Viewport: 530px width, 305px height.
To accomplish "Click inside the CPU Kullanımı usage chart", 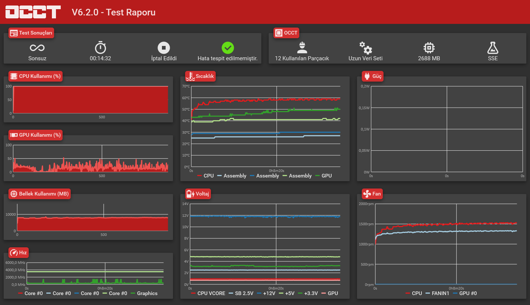I will [91, 100].
